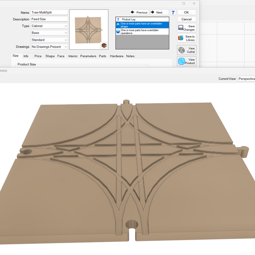Image resolution: width=255 pixels, height=255 pixels.
Task: Click the Save to Library button
Action: [x=187, y=38]
